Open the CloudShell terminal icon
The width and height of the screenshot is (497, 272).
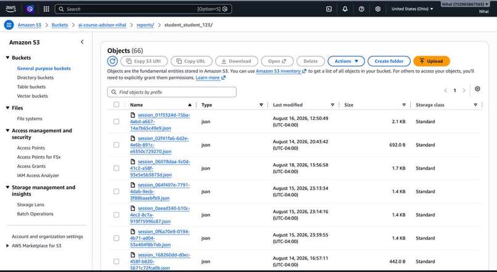tap(329, 9)
